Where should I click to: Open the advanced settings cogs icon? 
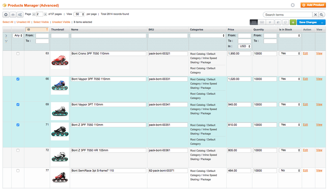20,14
